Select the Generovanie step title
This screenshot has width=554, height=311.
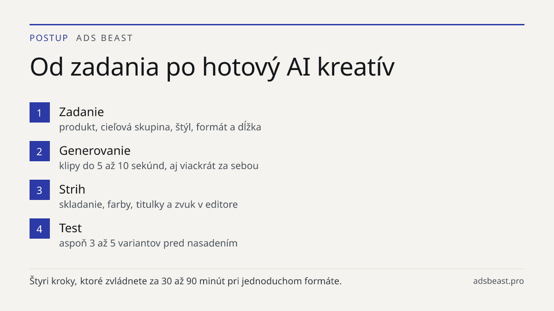(x=95, y=151)
